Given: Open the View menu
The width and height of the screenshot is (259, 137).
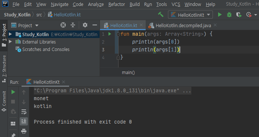Looking at the screenshot, I should click(41, 4).
